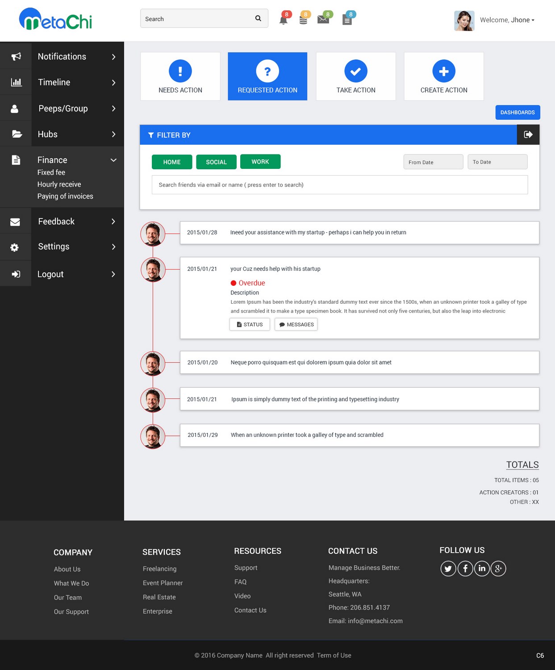
Task: Open the Term of Use link
Action: pyautogui.click(x=334, y=655)
